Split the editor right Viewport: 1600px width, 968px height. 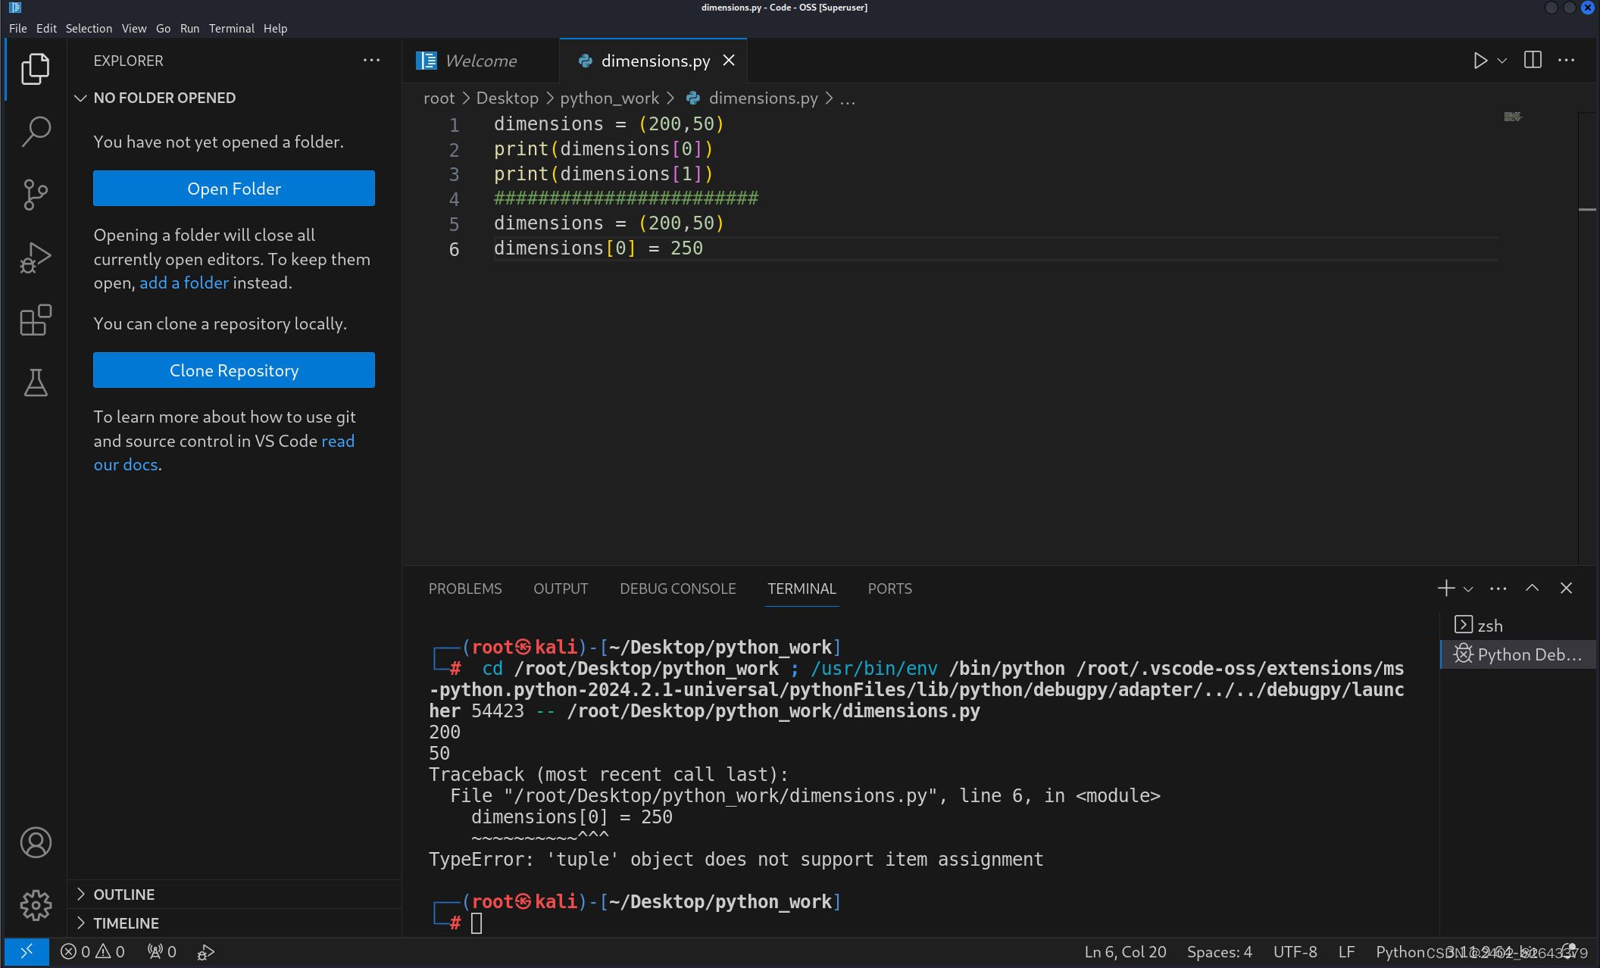(x=1533, y=61)
